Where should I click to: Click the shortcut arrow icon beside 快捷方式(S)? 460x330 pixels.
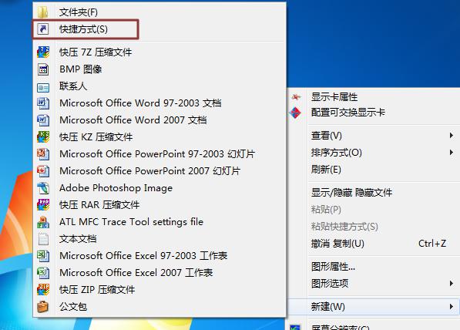tap(43, 29)
